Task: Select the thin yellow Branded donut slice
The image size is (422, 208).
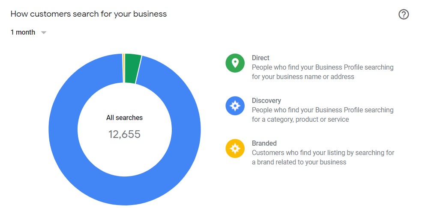Action: pyautogui.click(x=123, y=68)
